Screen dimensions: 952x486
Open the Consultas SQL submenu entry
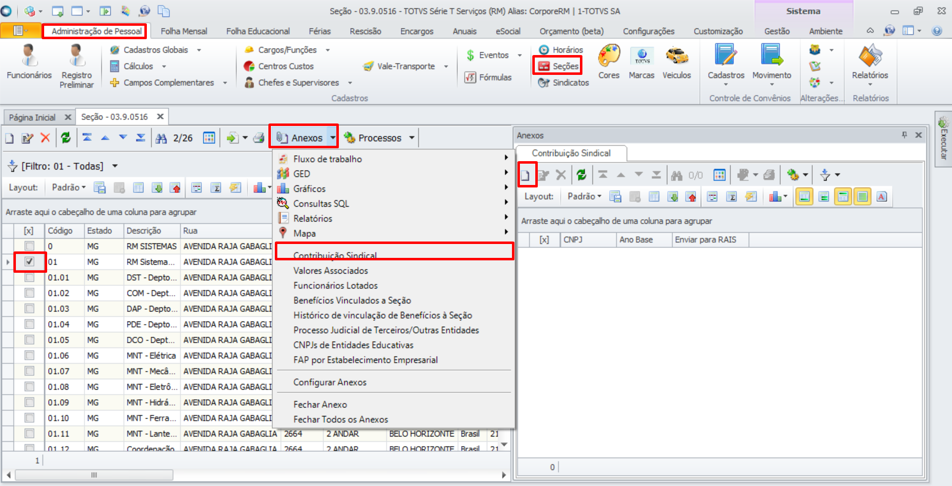(394, 203)
